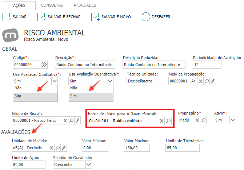244x170 pixels.
Task: Focus the Código input field
Action: click(x=27, y=65)
